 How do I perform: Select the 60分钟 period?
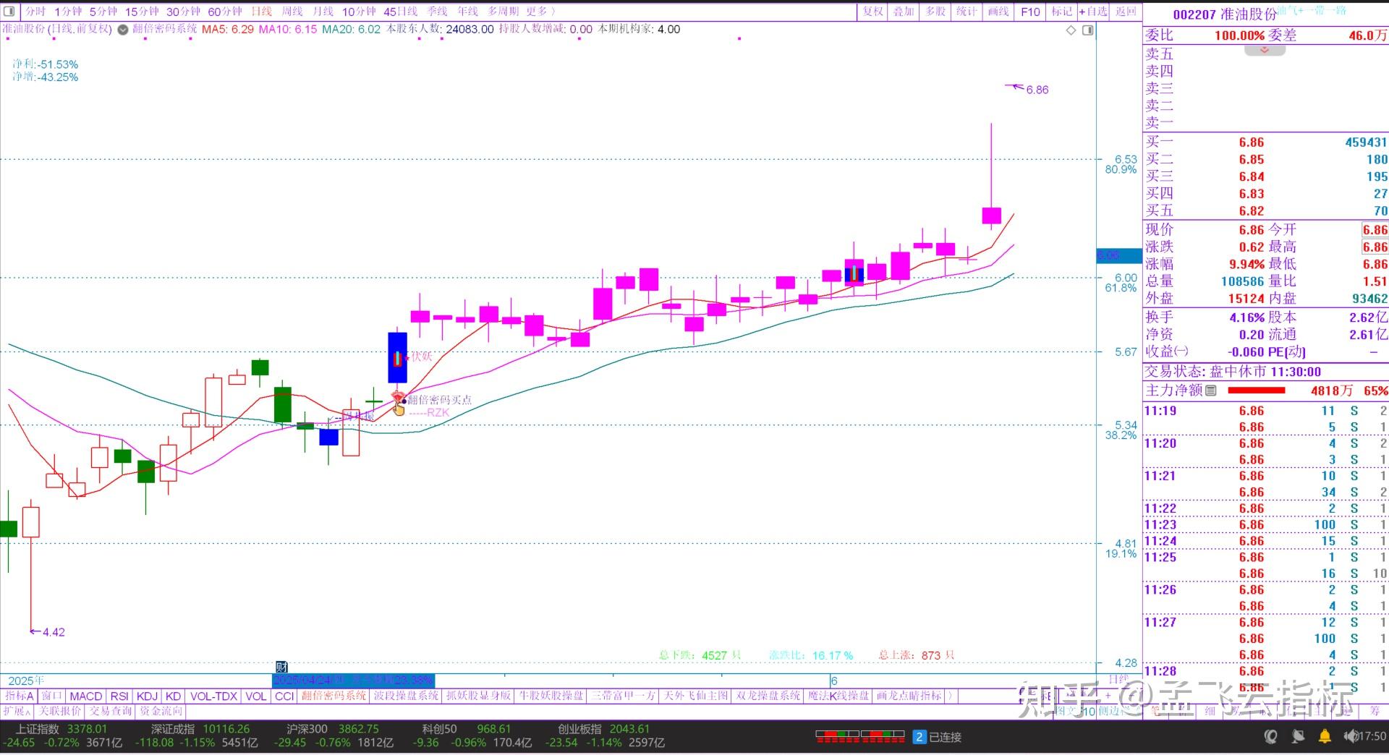pos(225,12)
